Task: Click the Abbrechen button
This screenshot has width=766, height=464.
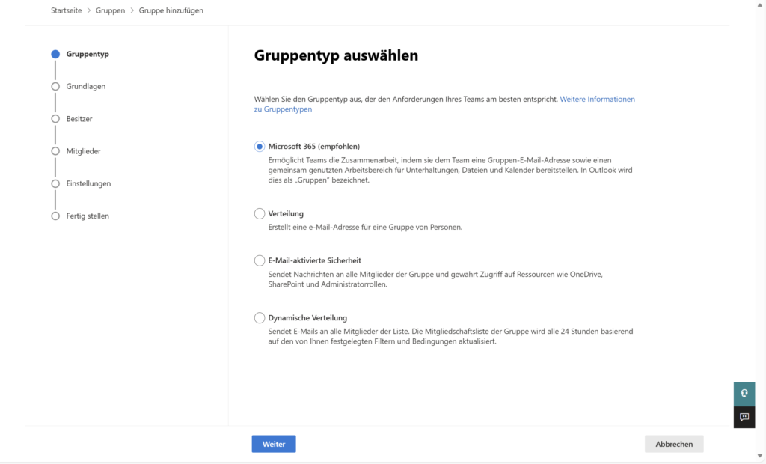Action: pos(673,443)
